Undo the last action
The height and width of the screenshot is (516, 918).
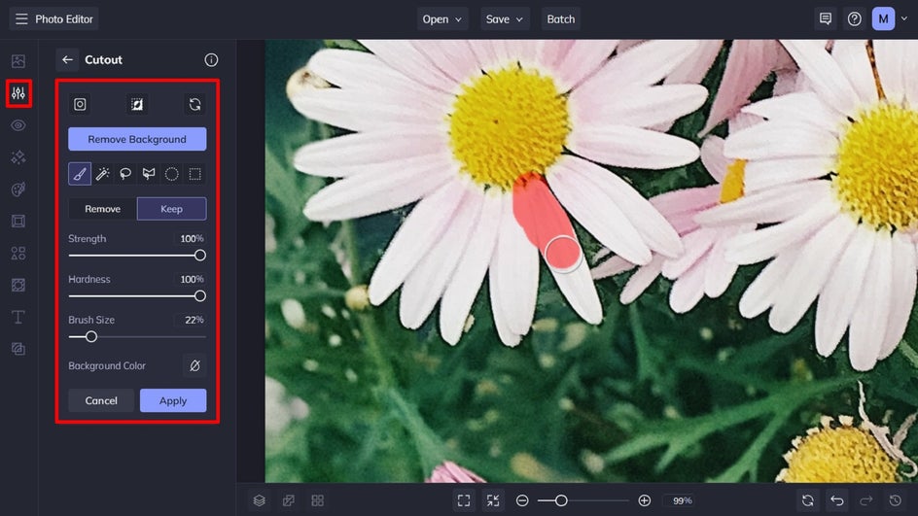836,500
